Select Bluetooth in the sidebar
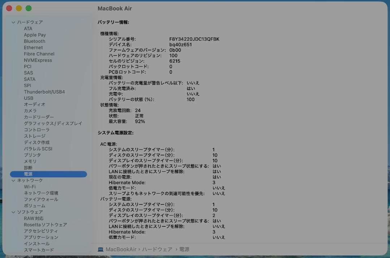Image resolution: width=390 pixels, height=258 pixels. tap(34, 41)
